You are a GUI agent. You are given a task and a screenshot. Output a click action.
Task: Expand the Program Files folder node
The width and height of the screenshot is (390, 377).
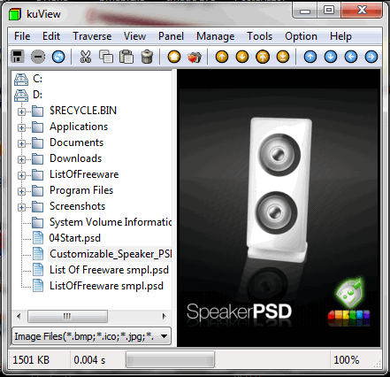(21, 191)
